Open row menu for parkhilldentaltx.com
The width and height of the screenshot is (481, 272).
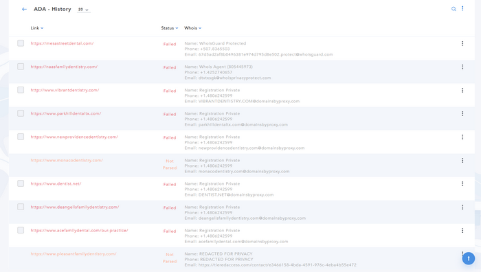click(462, 113)
